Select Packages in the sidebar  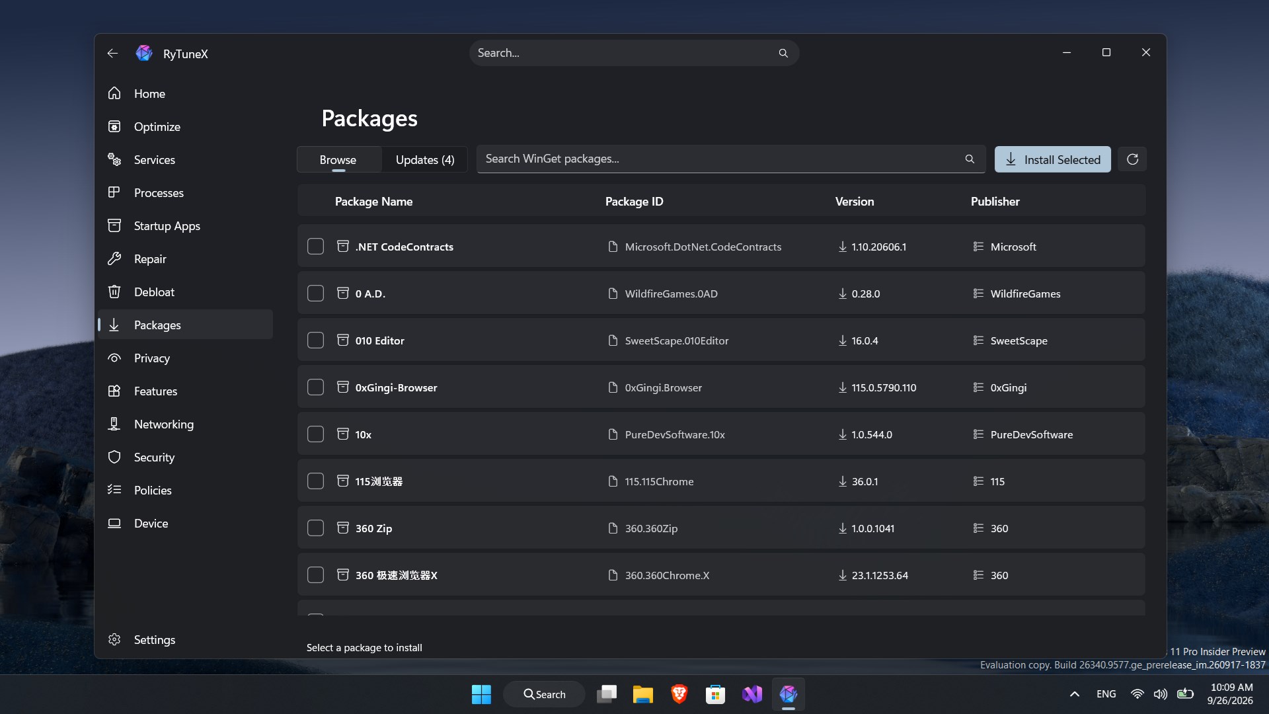185,325
